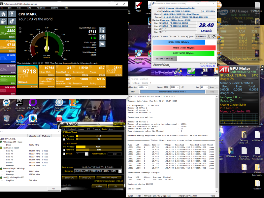Open the Reference processor dropdown in CPU-Z
The height and width of the screenshot is (198, 264).
120,171
